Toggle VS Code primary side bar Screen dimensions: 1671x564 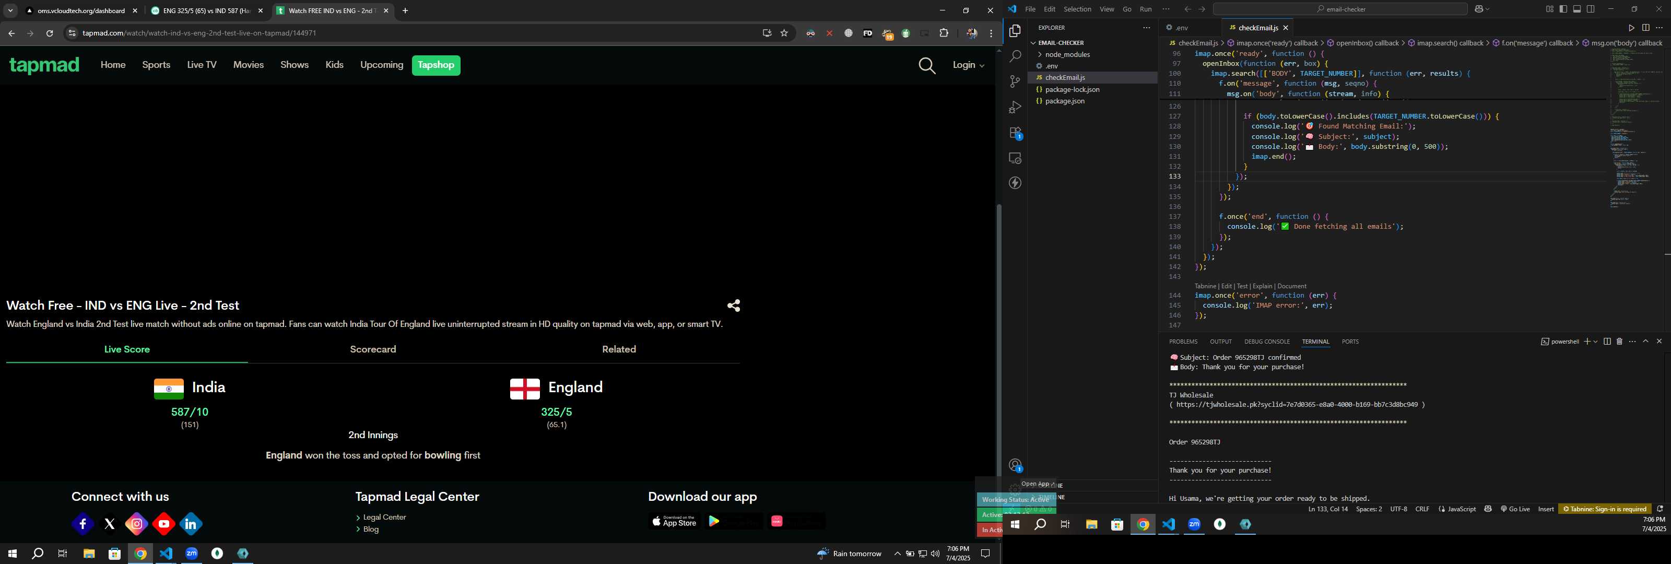pos(1563,9)
